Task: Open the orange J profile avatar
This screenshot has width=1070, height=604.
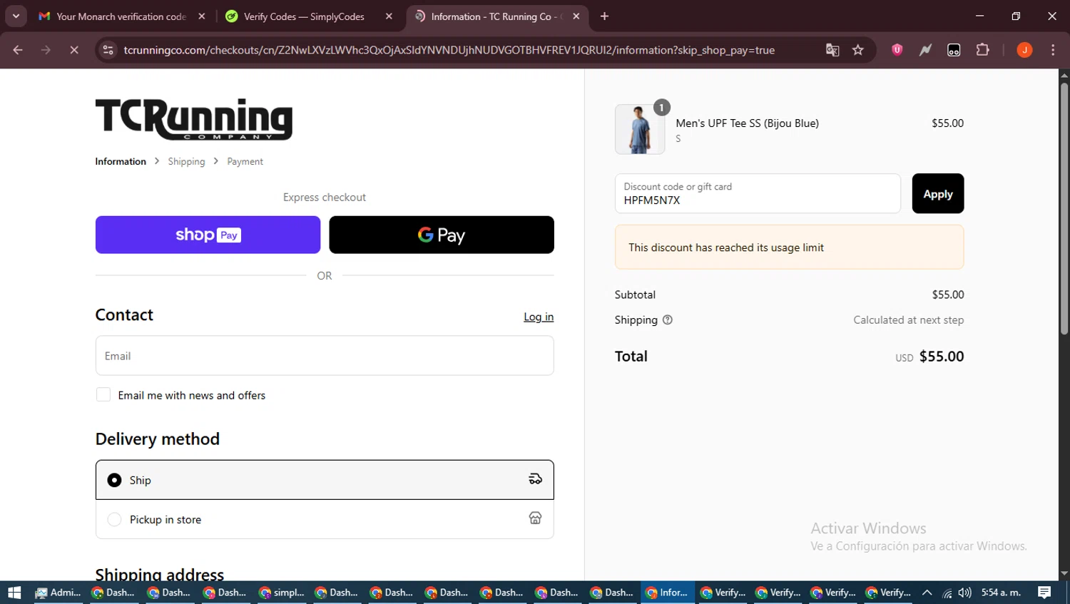Action: point(1024,50)
